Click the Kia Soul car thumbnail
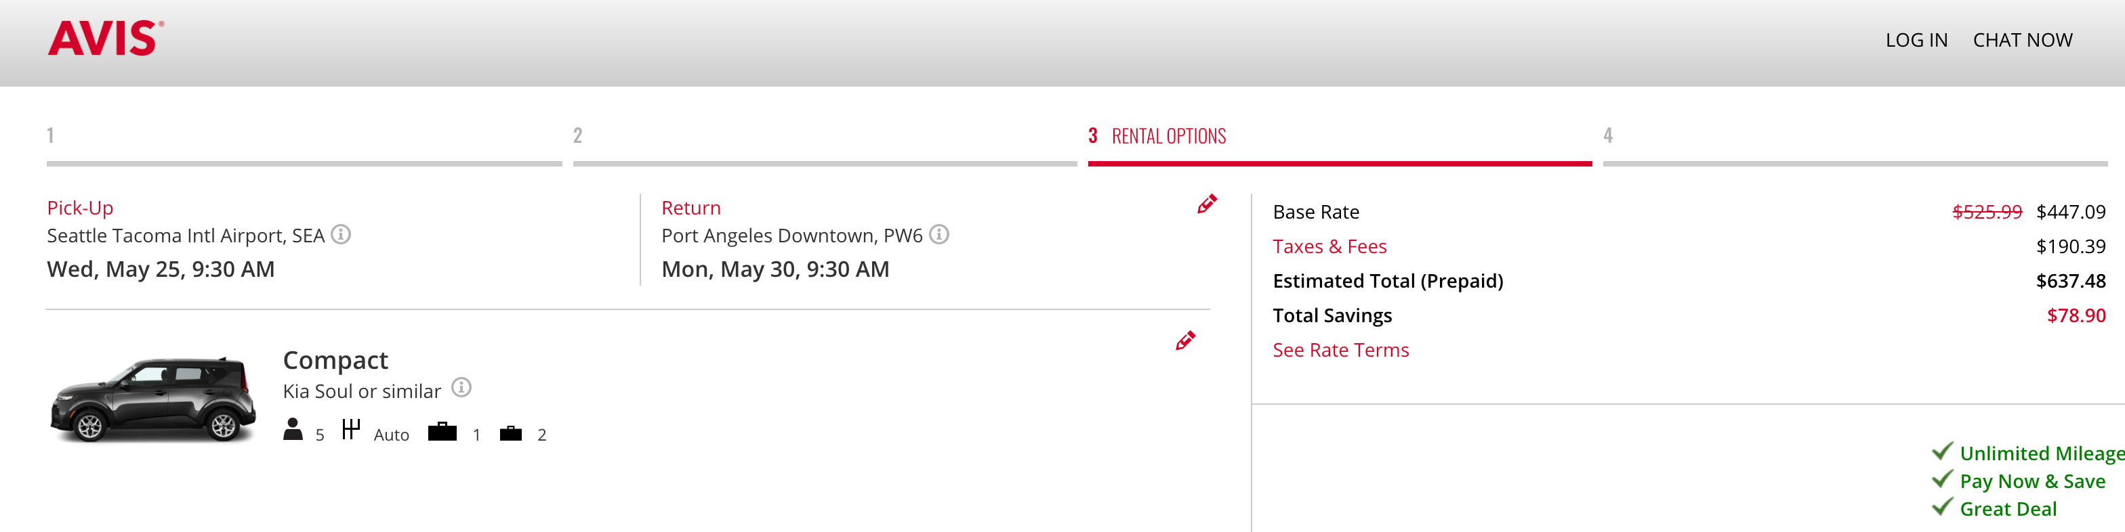This screenshot has width=2125, height=532. pos(152,399)
